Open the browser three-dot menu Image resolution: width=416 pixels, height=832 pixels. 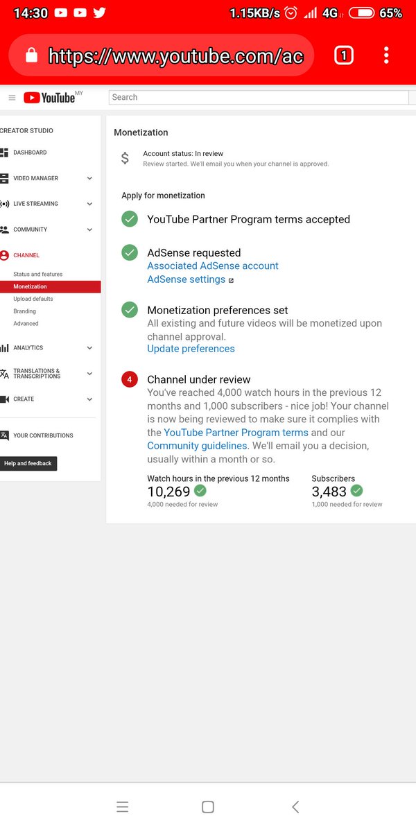tap(386, 55)
